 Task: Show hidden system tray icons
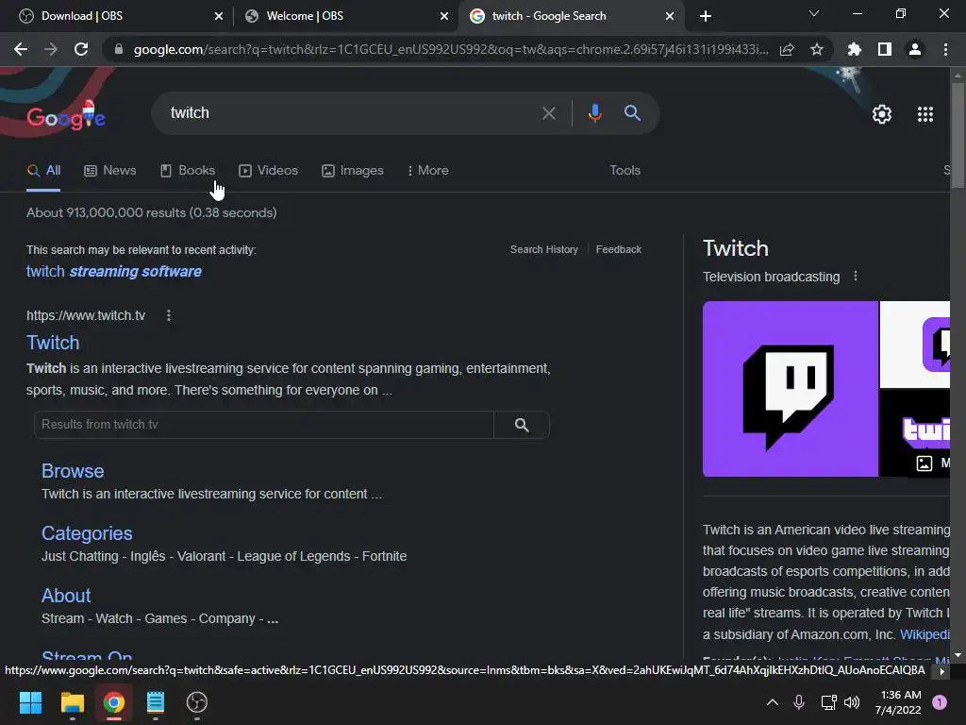point(772,702)
